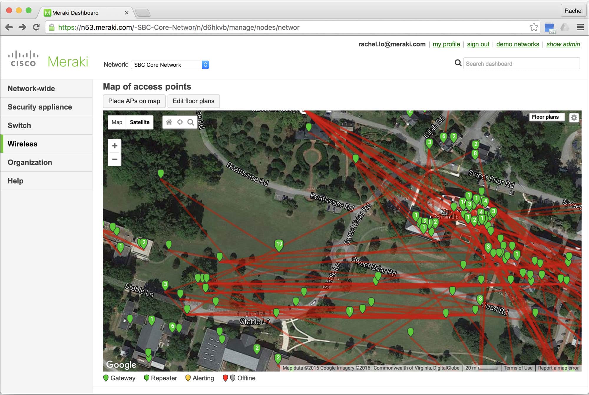Open the map search magnifier tool
Screen dimensions: 589x395
tap(190, 122)
